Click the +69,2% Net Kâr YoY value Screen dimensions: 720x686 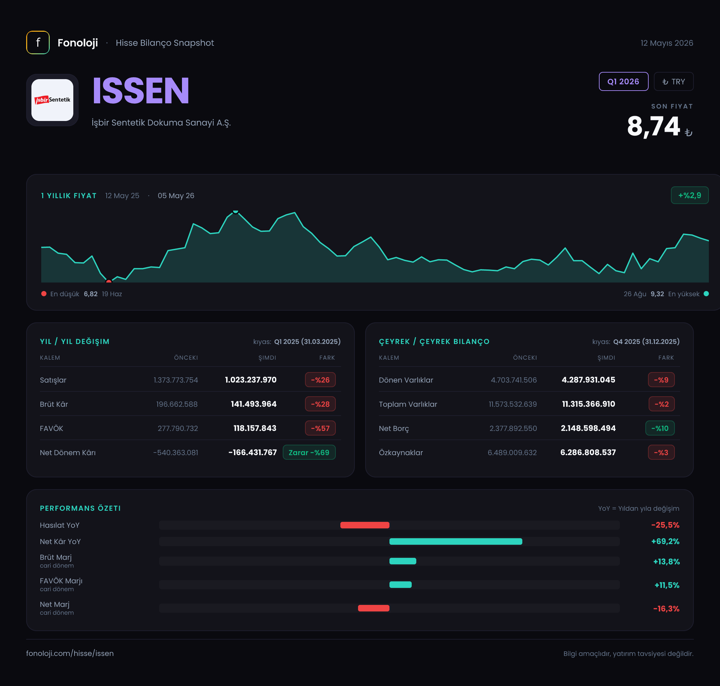pos(665,541)
